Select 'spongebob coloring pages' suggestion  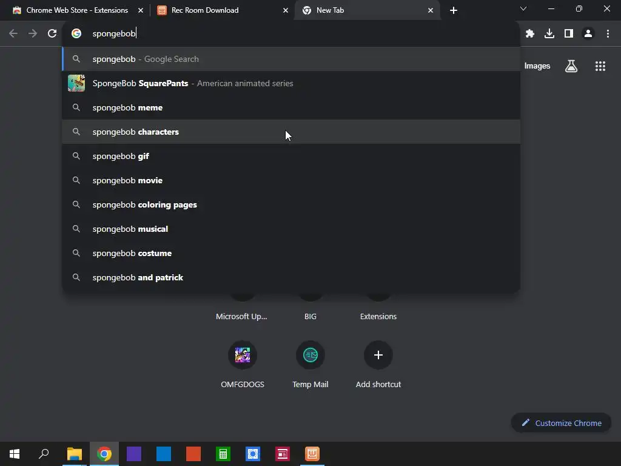pos(291,204)
